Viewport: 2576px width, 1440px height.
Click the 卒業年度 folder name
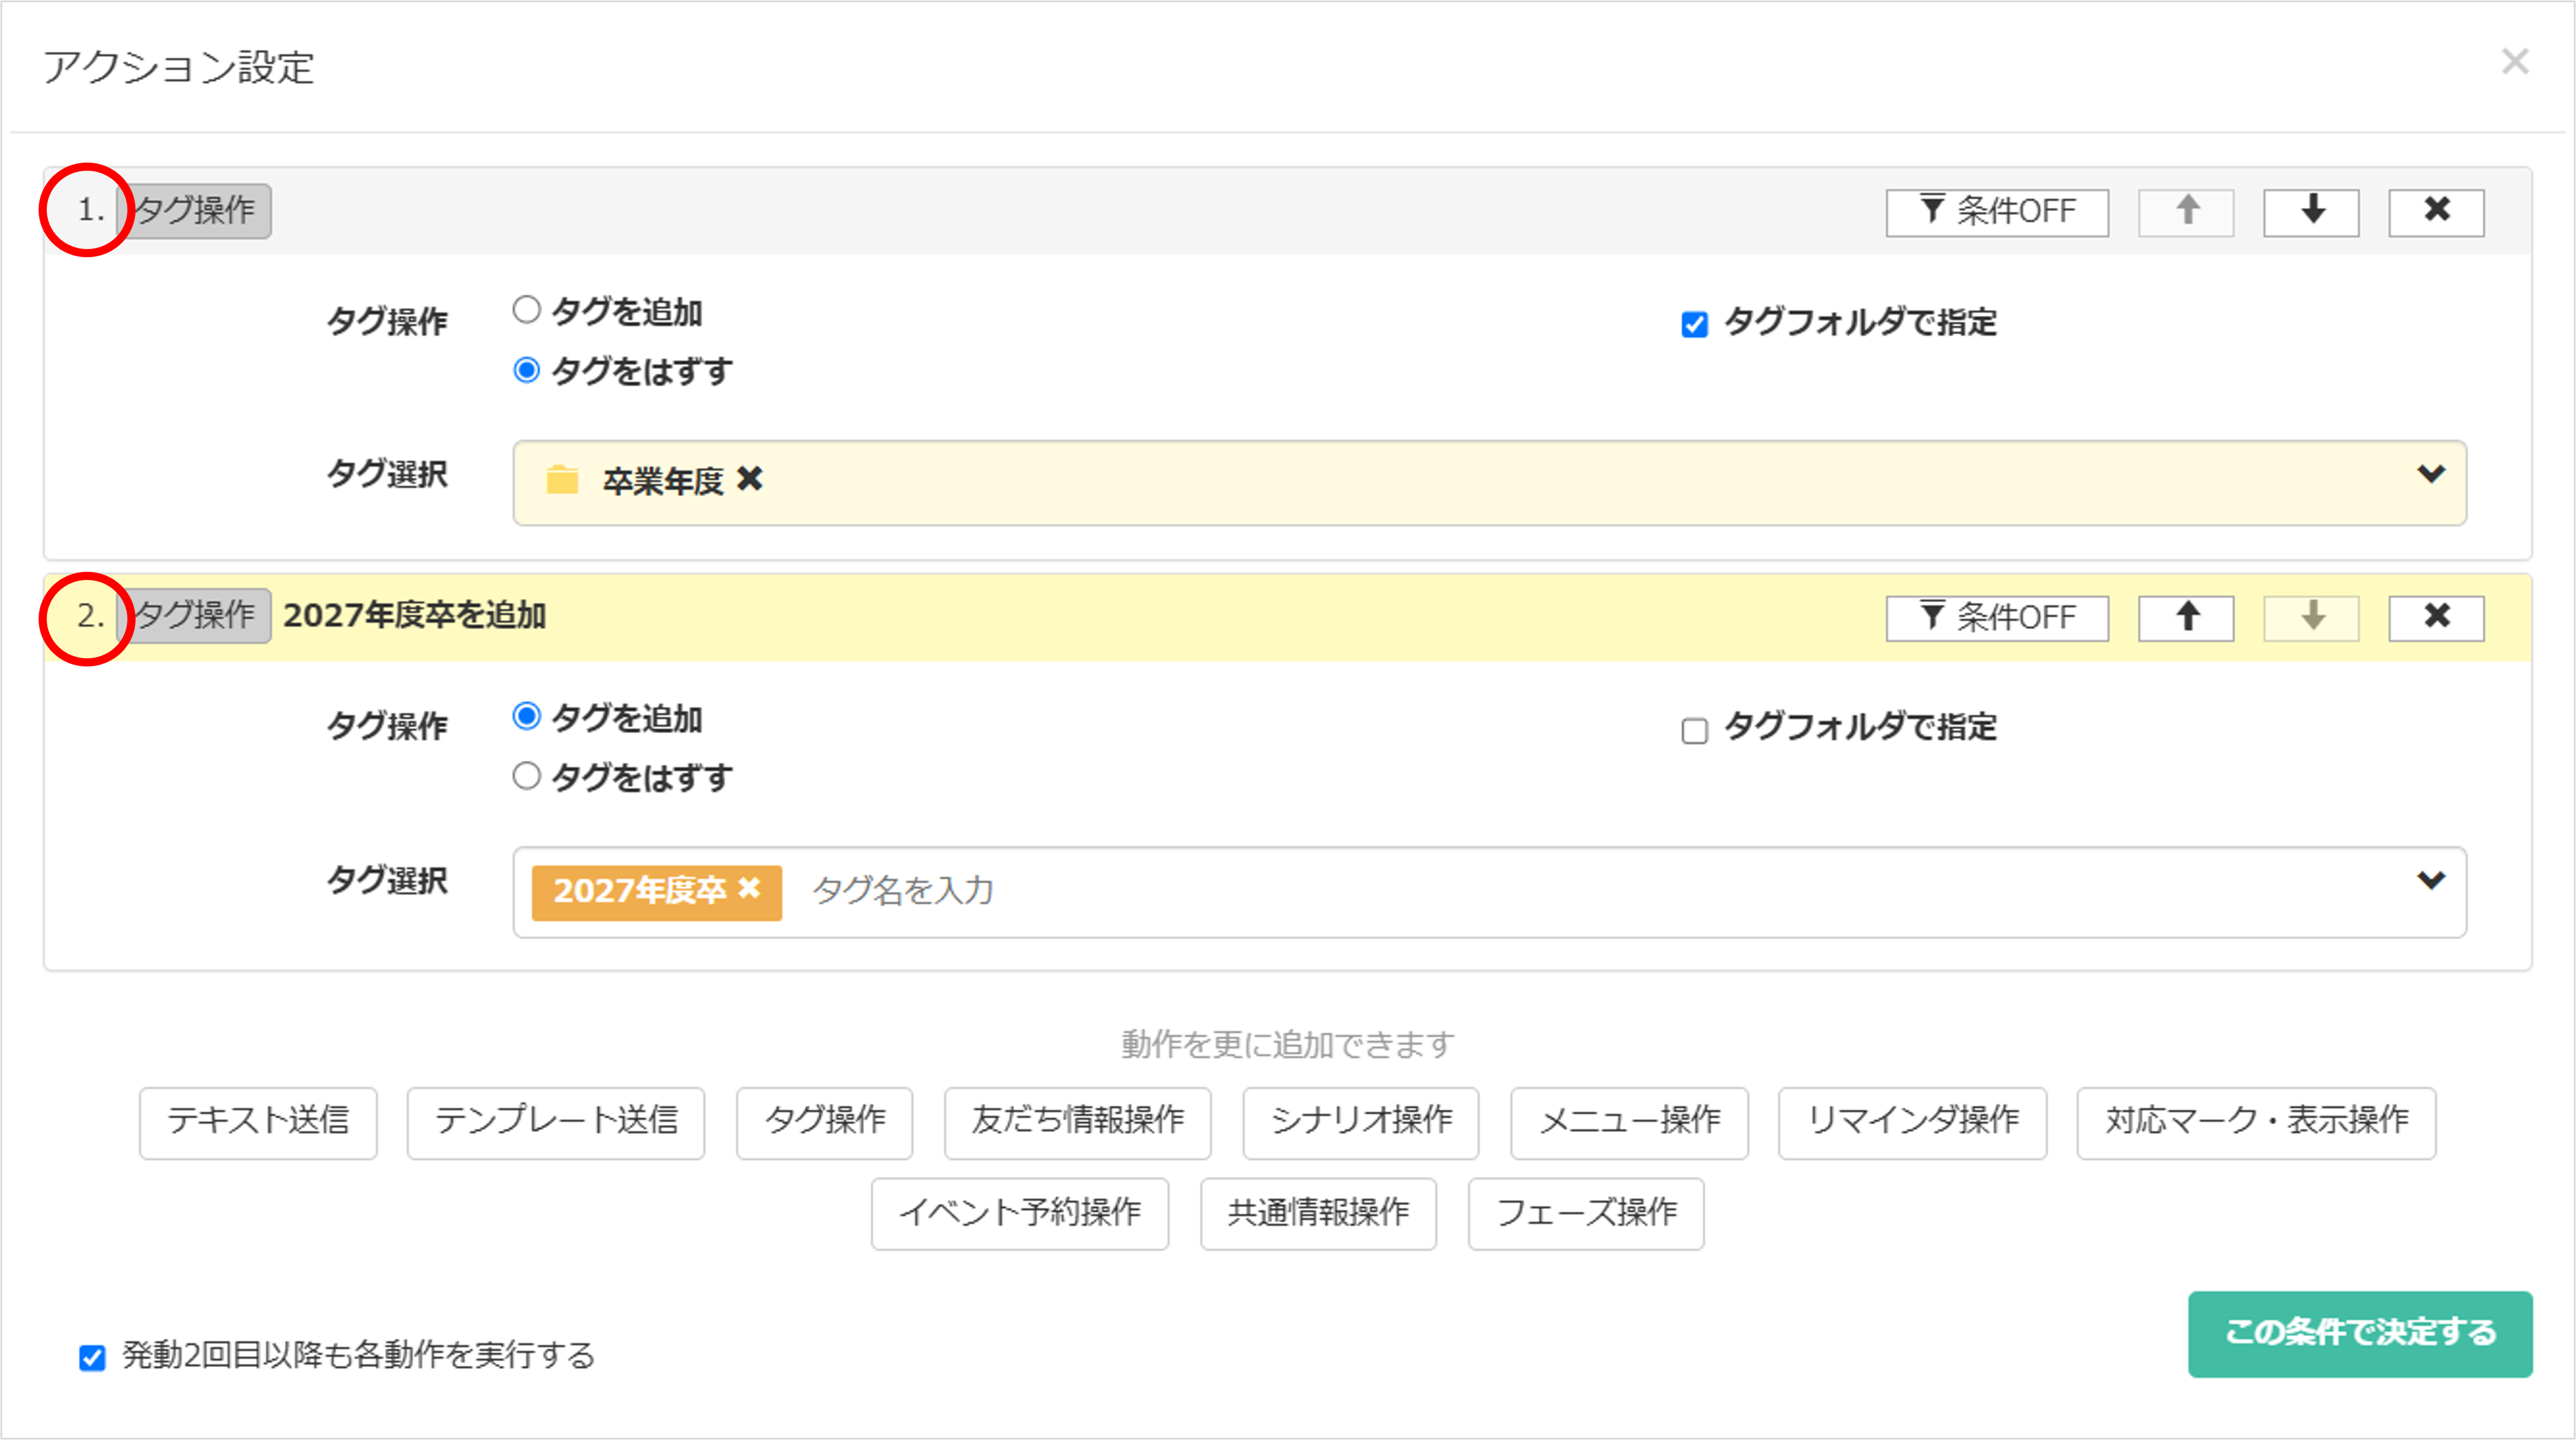tap(663, 481)
